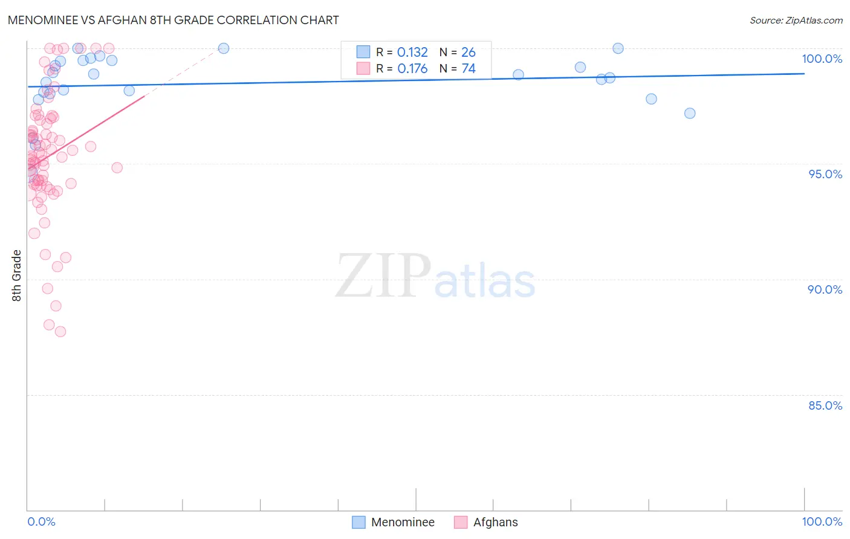
Task: Click the 85.0% y-axis label
Action: point(825,405)
